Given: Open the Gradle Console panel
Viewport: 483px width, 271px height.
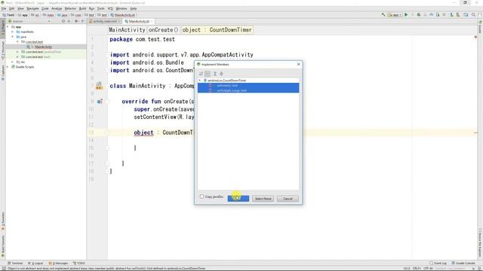Looking at the screenshot, I should [463, 263].
